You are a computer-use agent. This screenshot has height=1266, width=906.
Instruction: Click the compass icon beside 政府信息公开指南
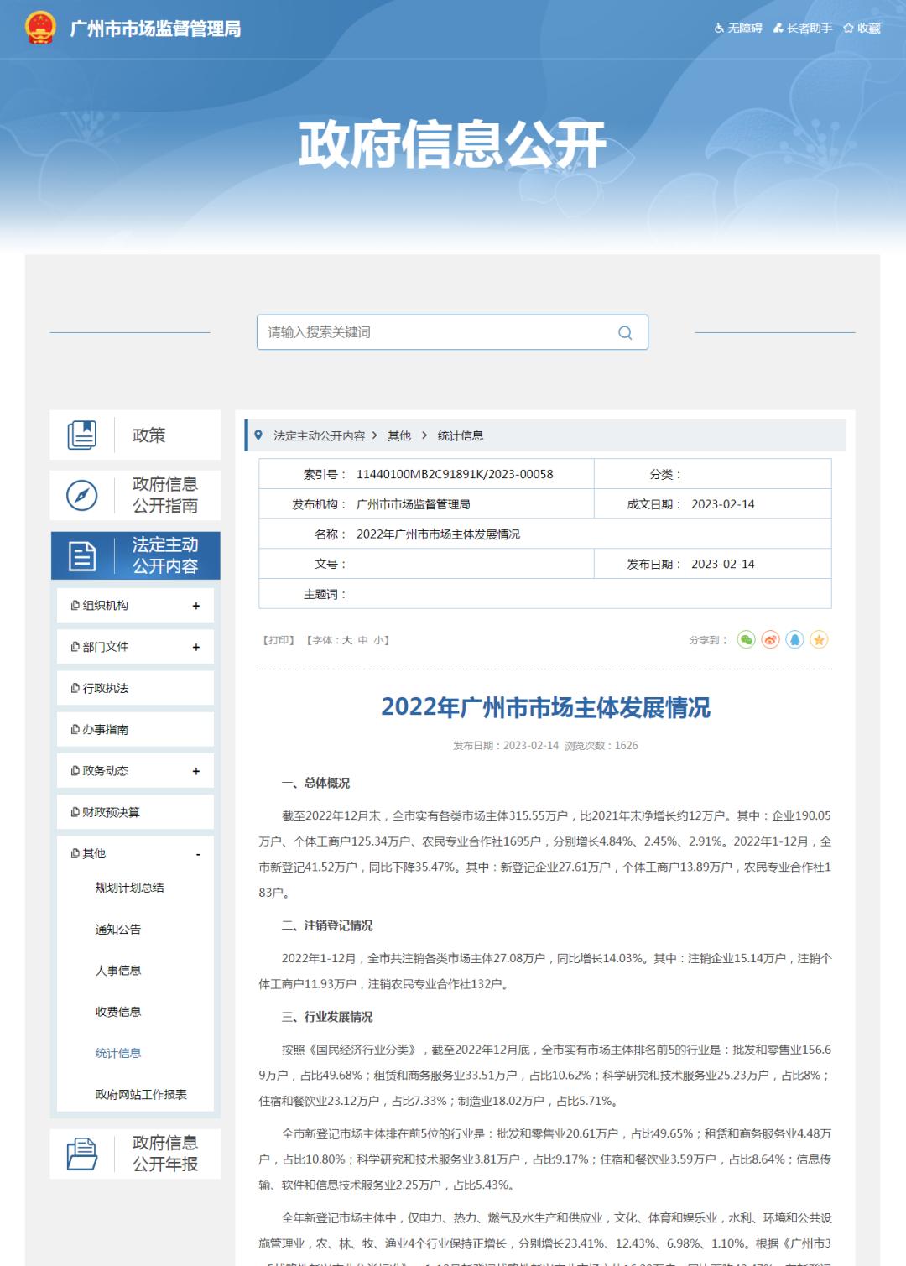[x=80, y=496]
